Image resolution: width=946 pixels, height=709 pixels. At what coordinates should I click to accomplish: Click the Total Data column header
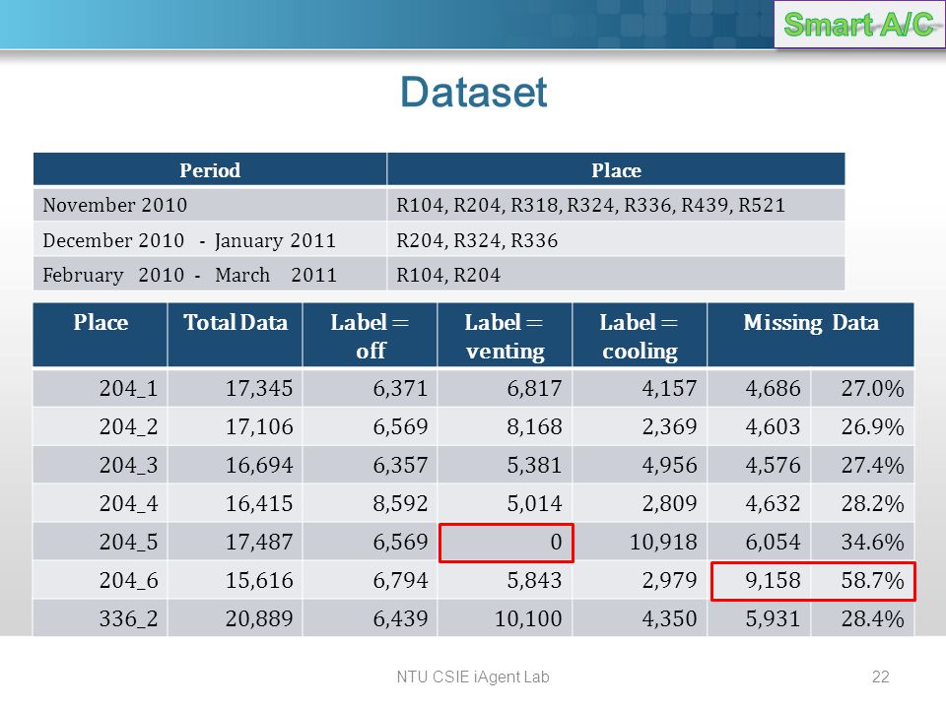[236, 335]
